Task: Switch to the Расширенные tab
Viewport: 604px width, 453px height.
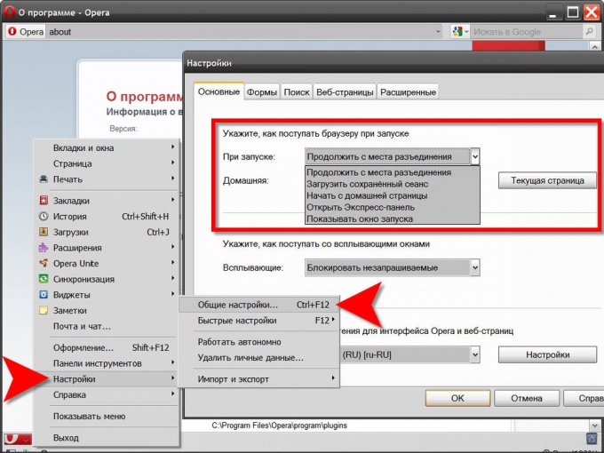Action: [409, 91]
